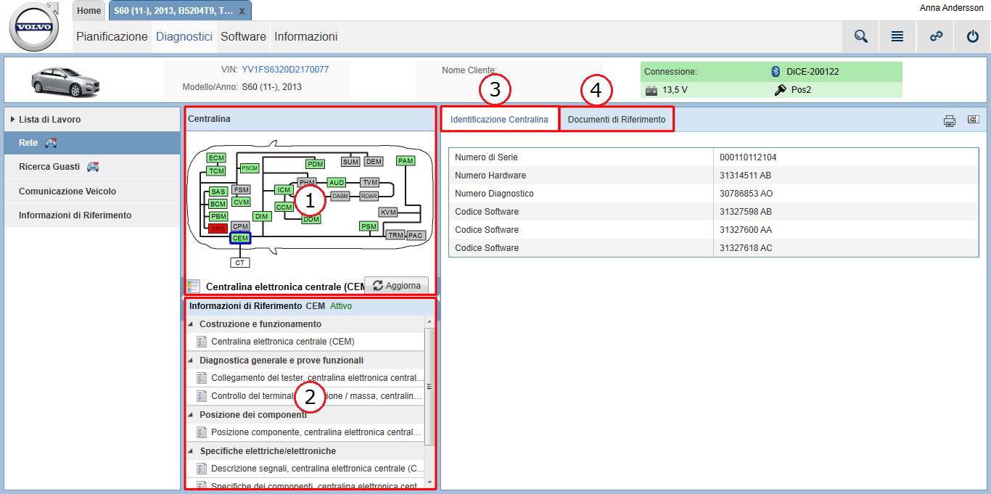The height and width of the screenshot is (494, 991).
Task: Select the DIM control unit node
Action: coord(262,216)
